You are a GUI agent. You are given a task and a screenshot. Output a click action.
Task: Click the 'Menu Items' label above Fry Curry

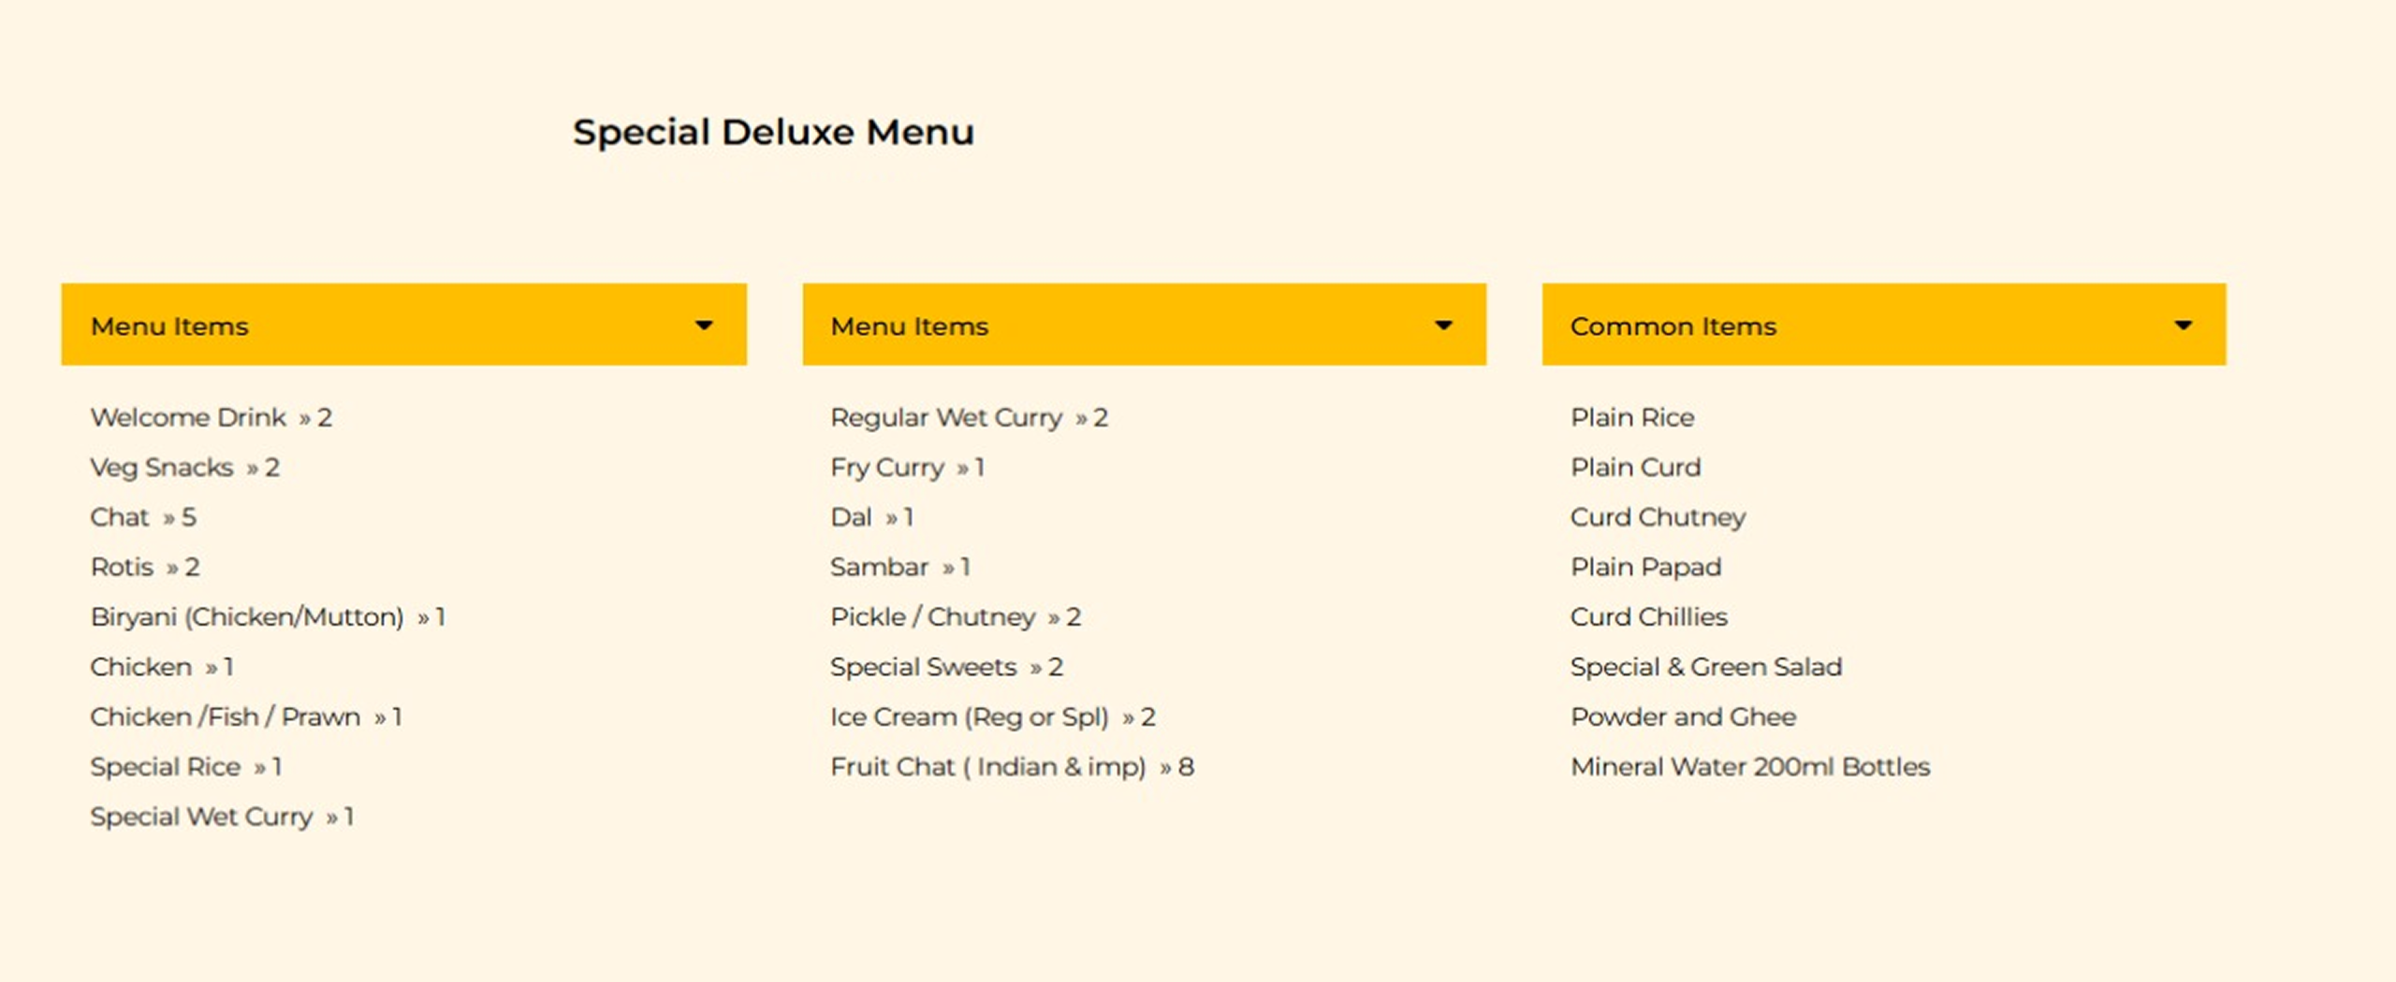pos(909,326)
